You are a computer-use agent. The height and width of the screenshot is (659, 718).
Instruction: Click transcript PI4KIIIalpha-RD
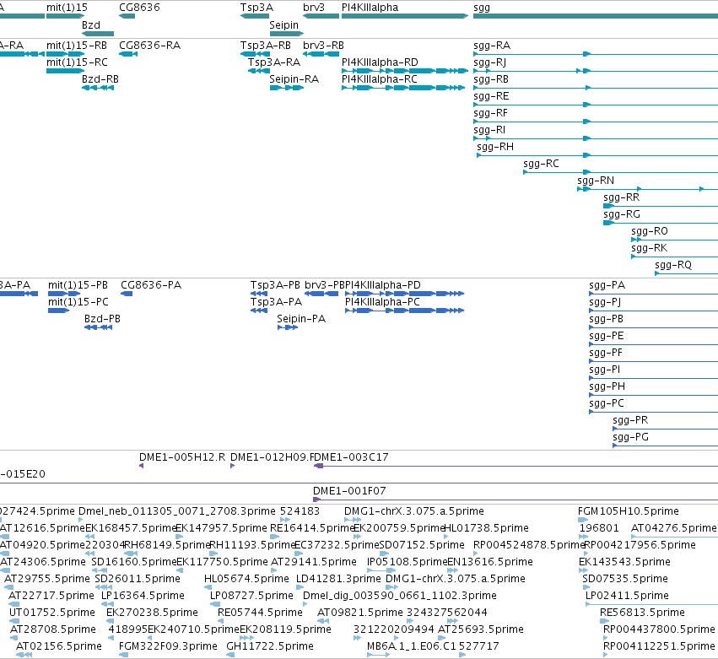(x=405, y=71)
